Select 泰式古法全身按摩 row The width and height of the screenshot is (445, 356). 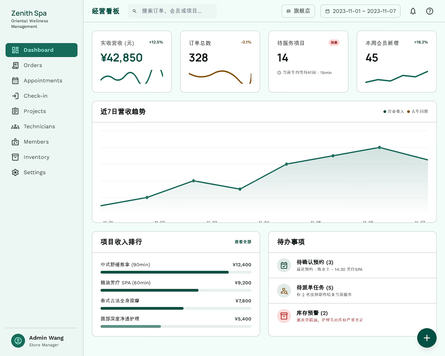click(176, 305)
